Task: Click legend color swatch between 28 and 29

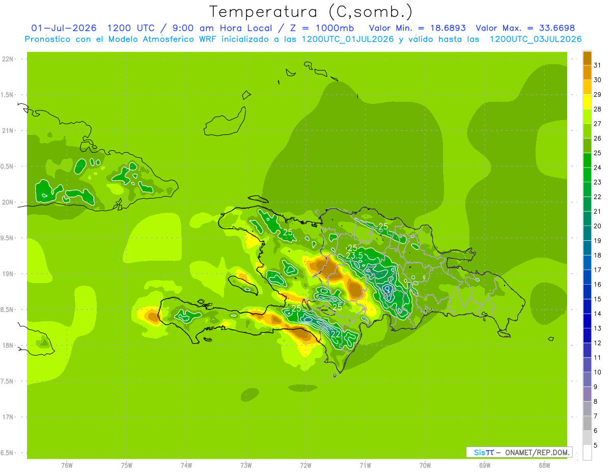Action: tap(587, 102)
